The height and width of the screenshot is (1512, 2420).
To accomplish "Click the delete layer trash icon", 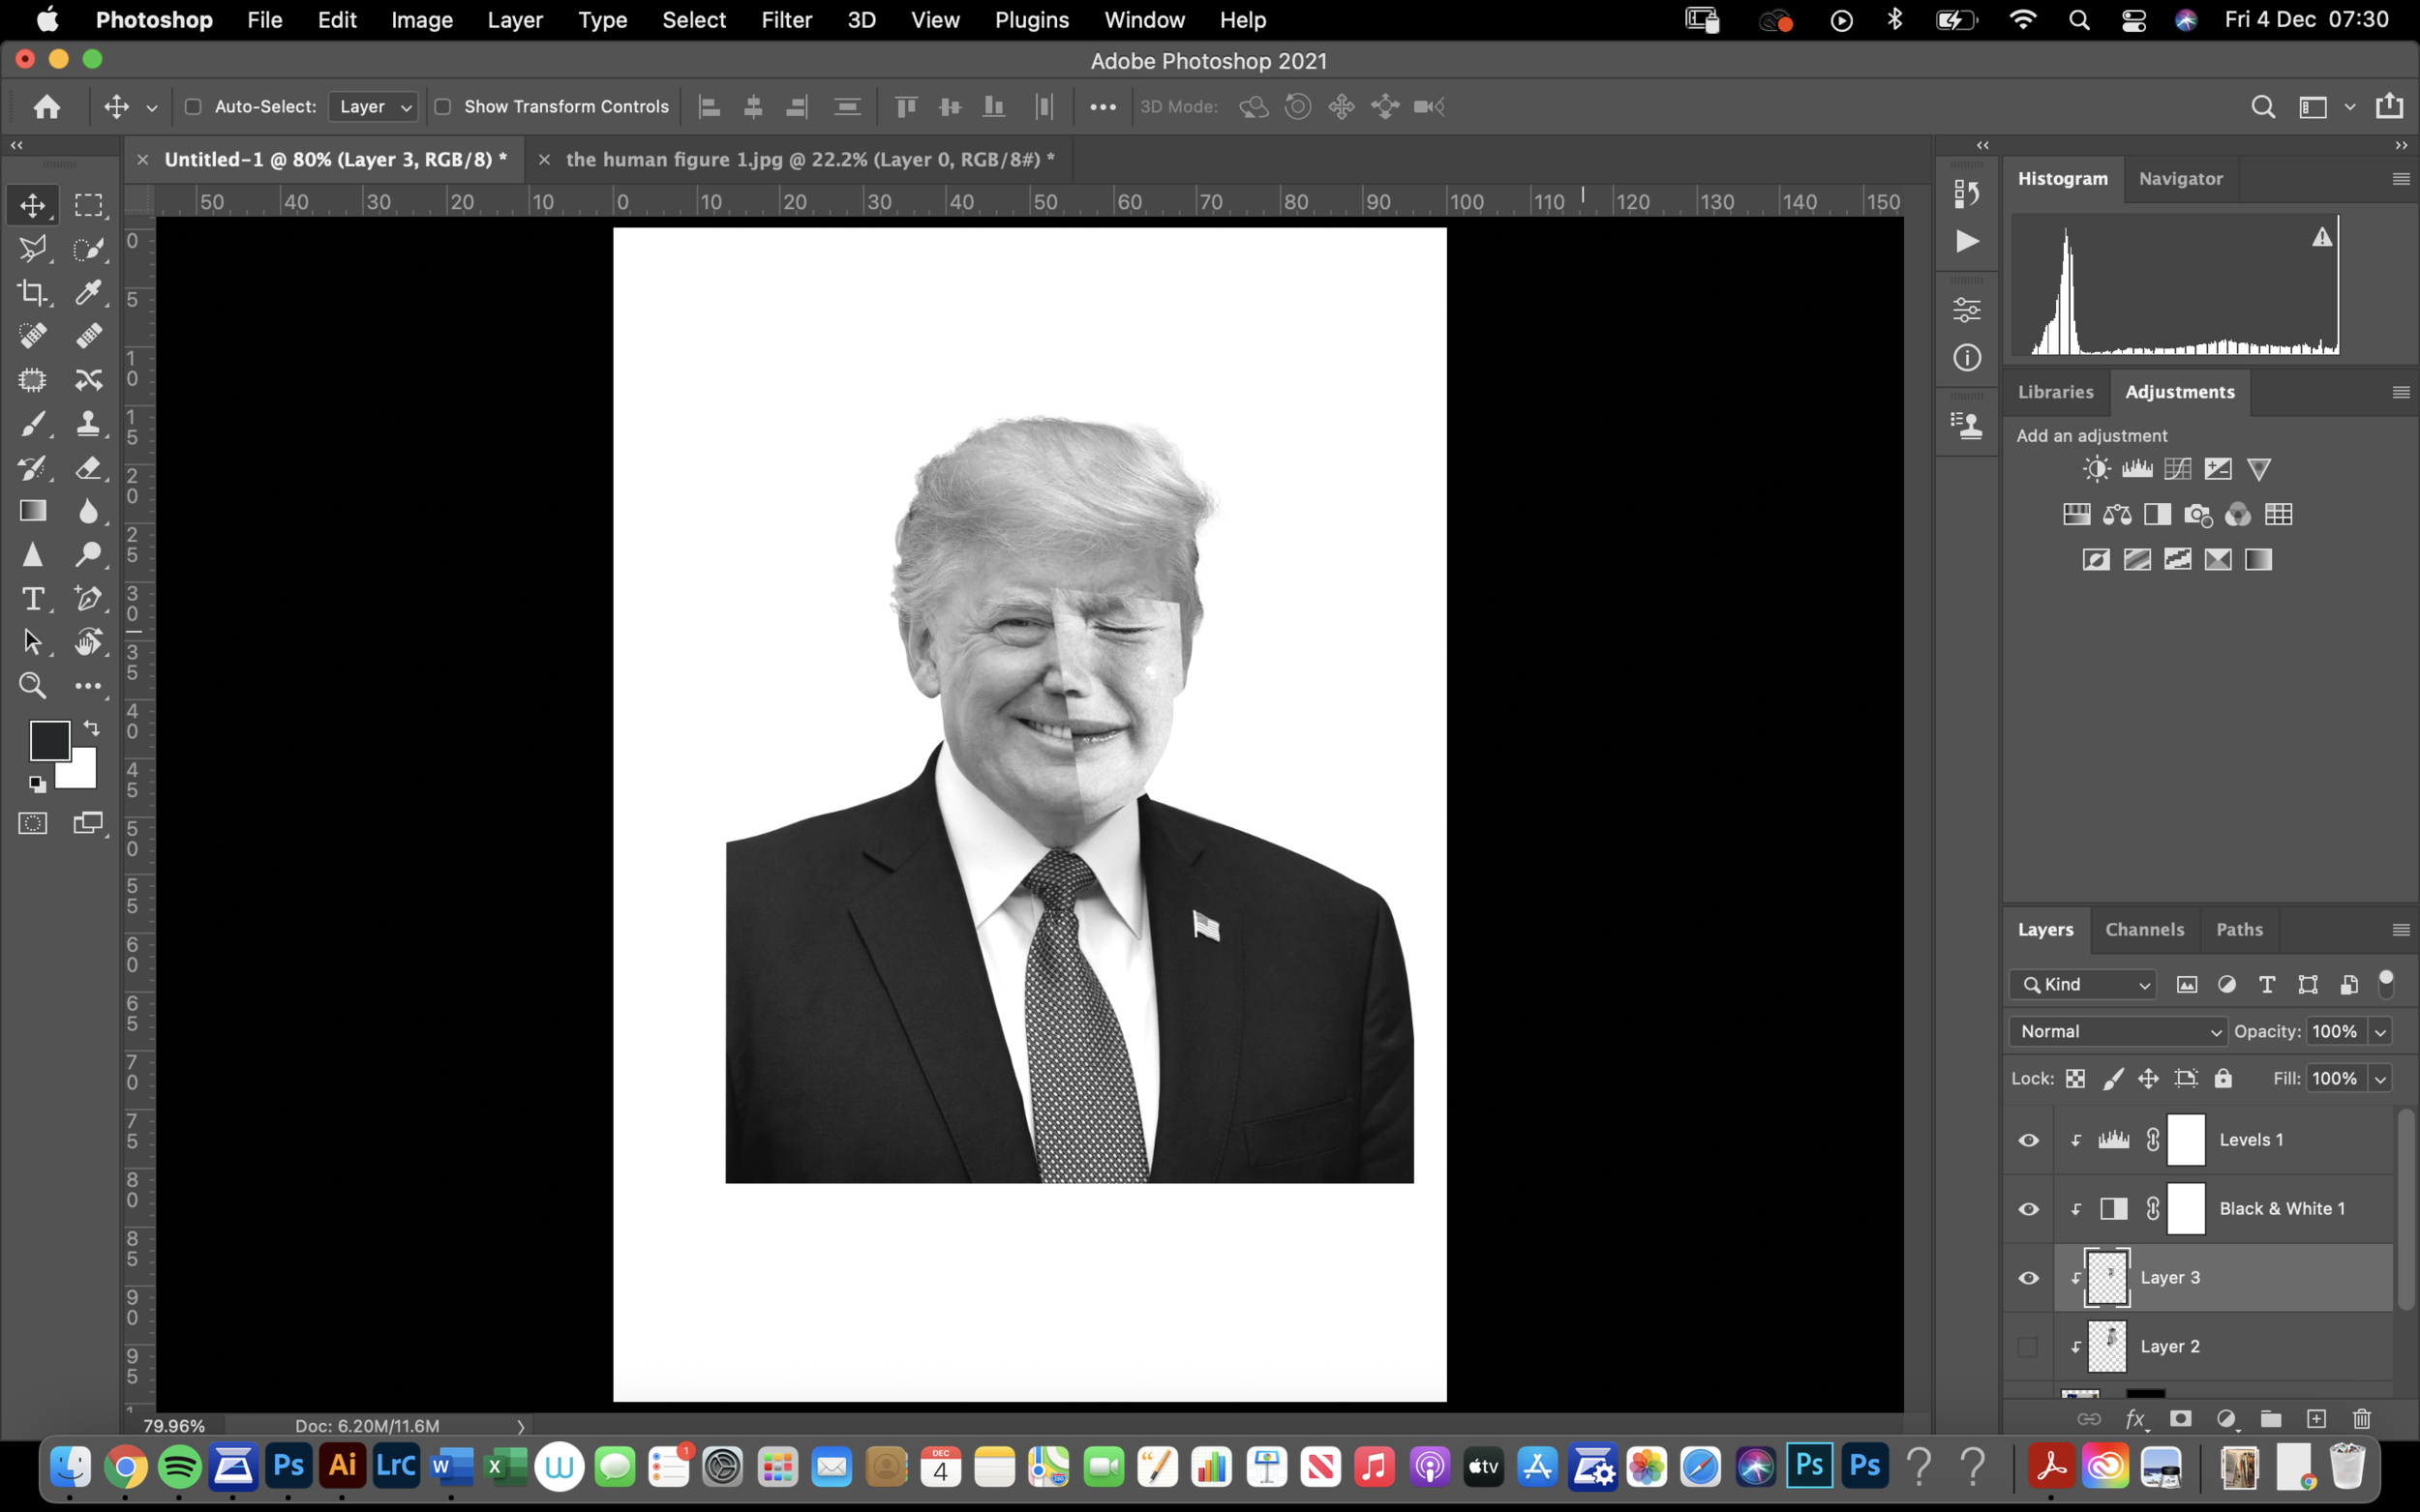I will click(2362, 1419).
